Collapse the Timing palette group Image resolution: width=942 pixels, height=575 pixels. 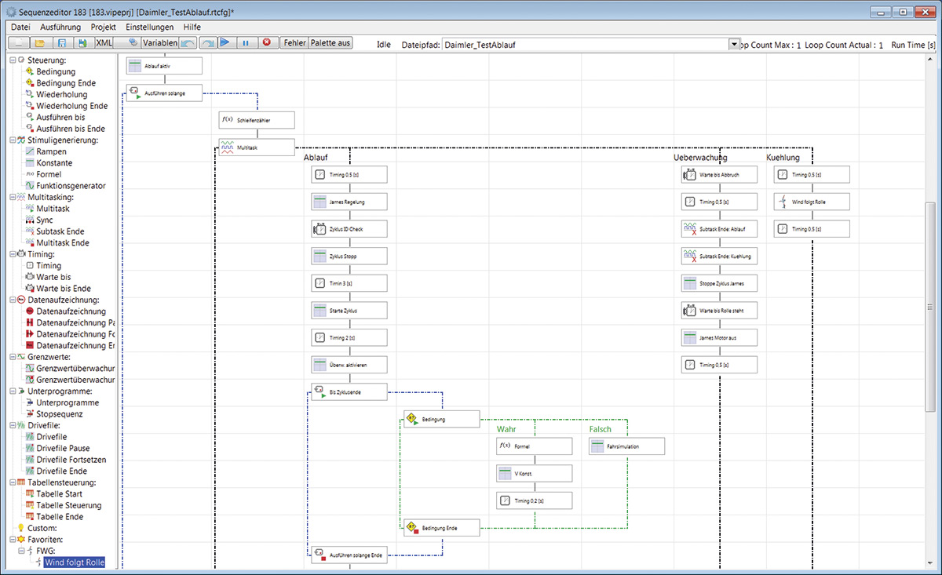(x=12, y=254)
